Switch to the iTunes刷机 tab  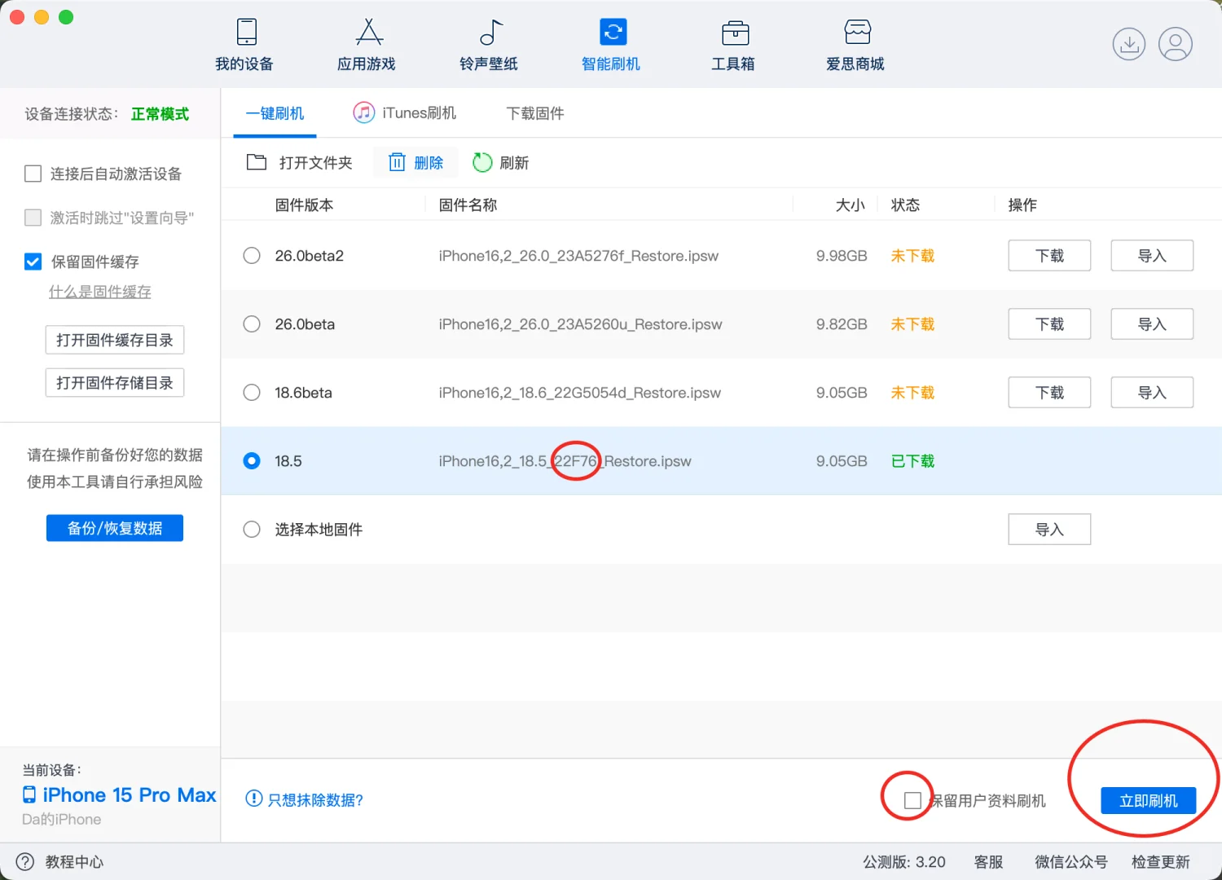pos(404,112)
